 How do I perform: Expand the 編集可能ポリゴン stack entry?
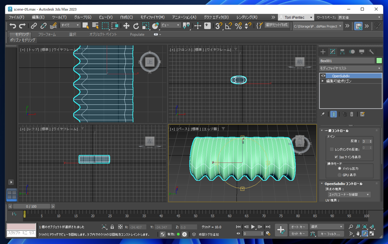point(323,81)
